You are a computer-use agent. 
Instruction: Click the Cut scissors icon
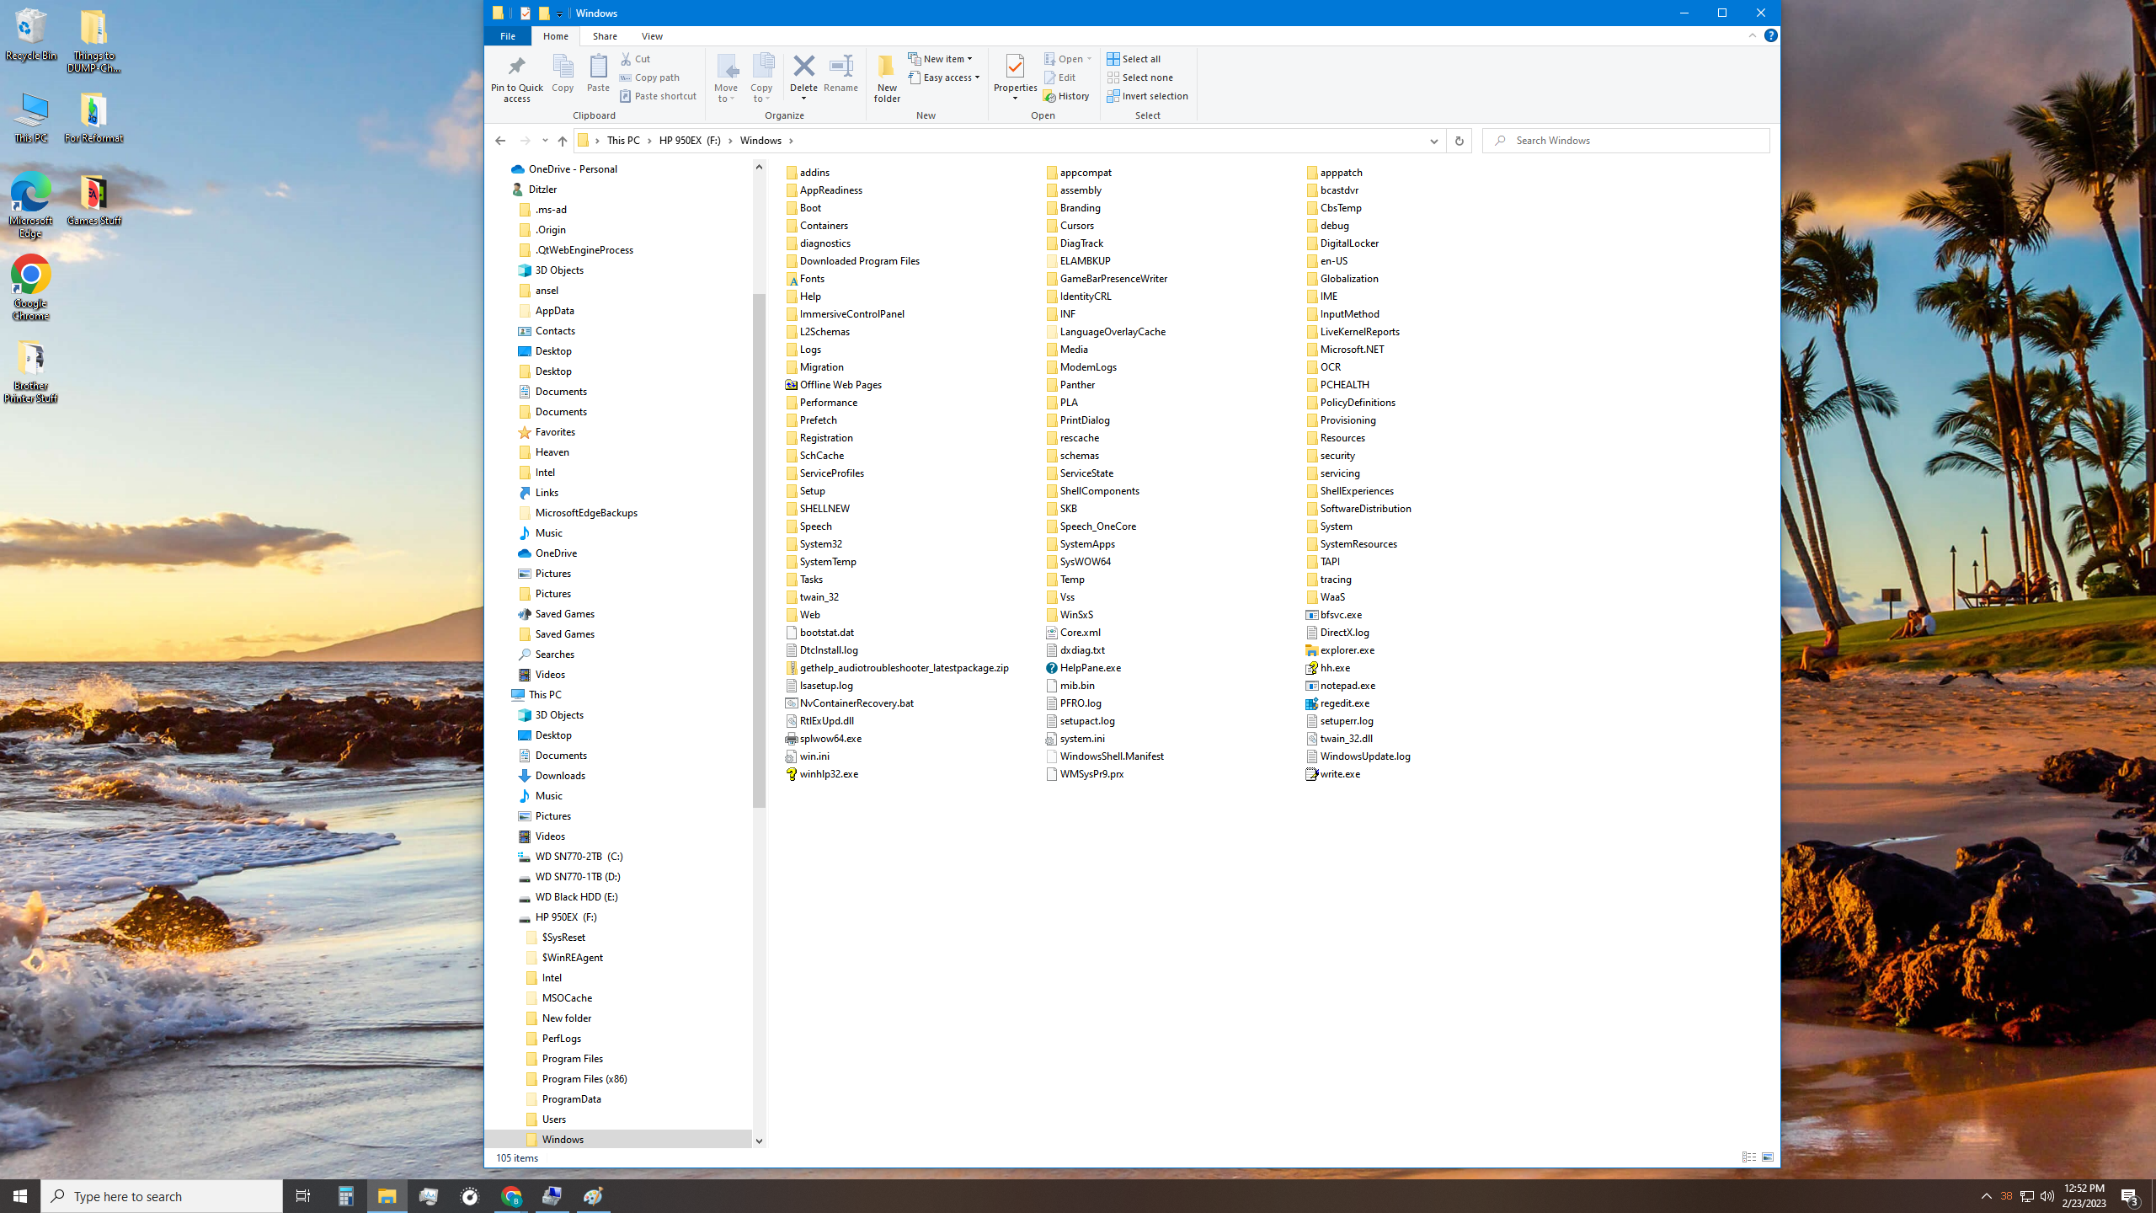click(627, 59)
